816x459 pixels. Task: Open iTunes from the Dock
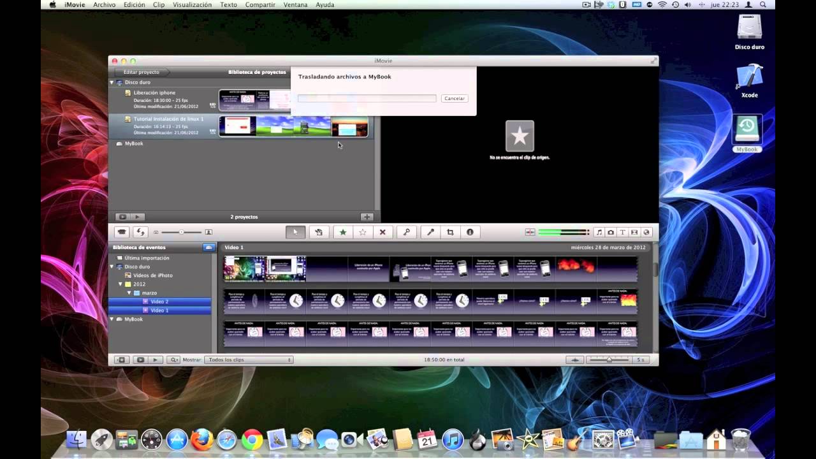(452, 439)
